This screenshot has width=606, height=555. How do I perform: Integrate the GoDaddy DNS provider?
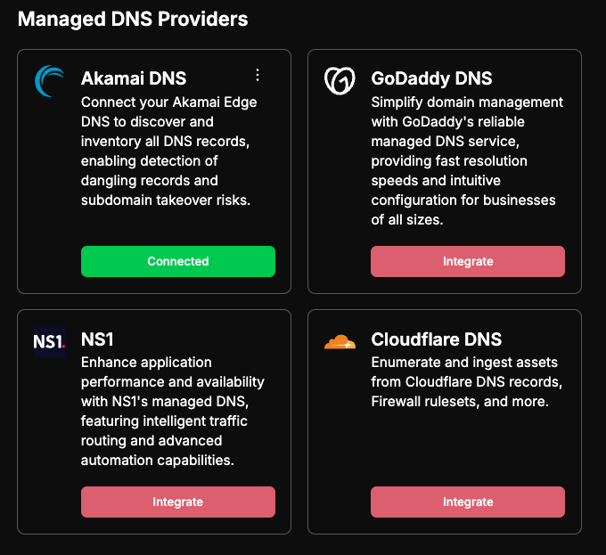468,262
